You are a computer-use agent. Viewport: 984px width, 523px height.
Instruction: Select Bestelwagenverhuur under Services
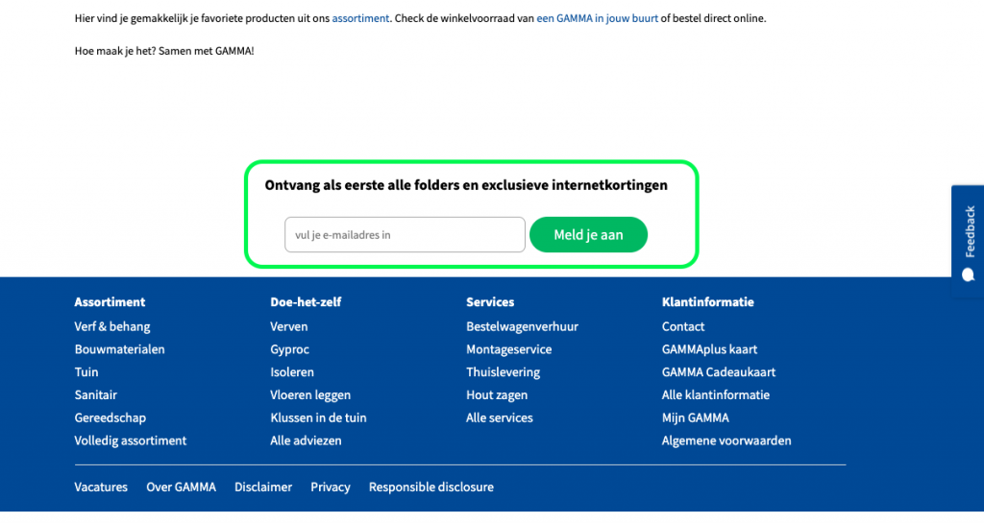click(x=522, y=326)
